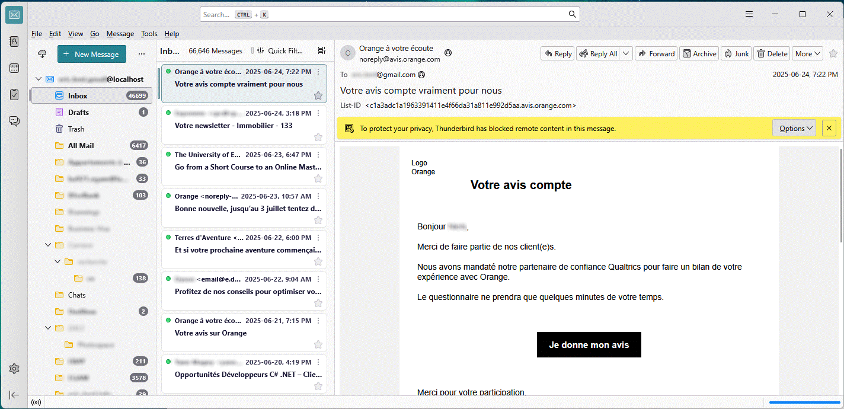
Task: Open the Go menu
Action: [x=95, y=34]
